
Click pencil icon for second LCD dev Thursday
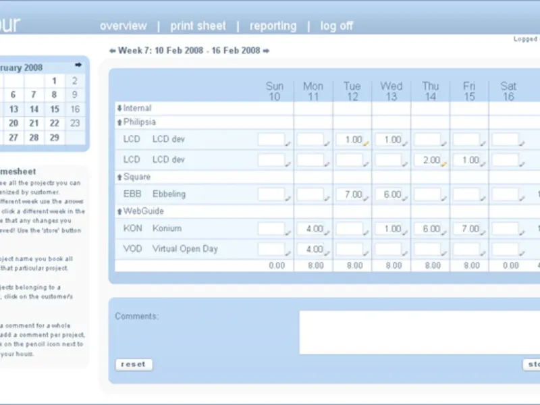[444, 164]
